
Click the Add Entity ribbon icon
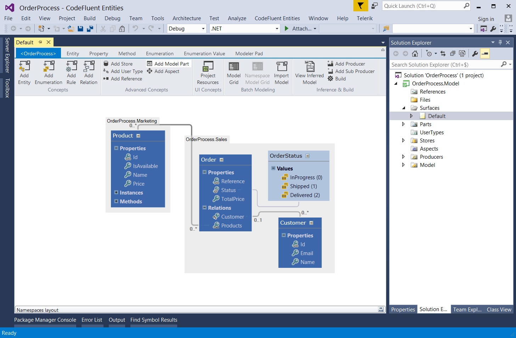click(24, 67)
